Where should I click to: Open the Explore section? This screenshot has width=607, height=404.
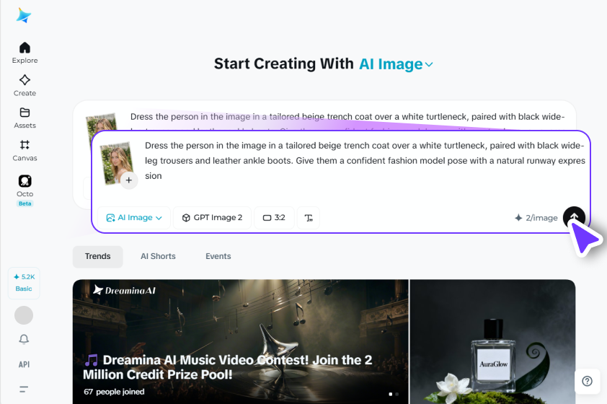coord(25,53)
